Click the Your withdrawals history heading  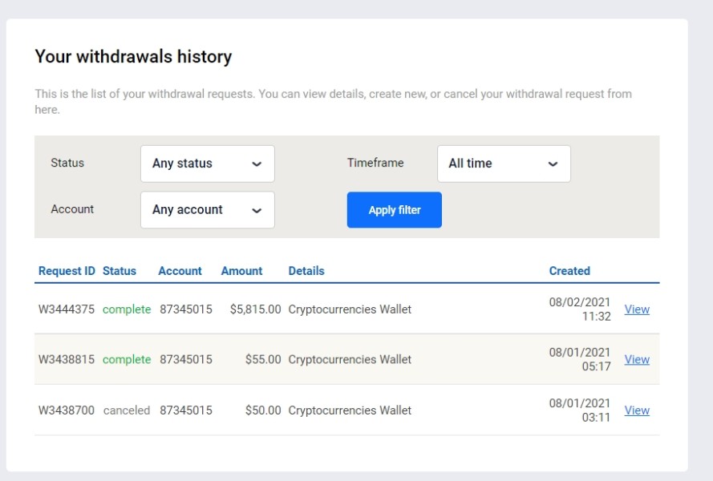point(133,57)
